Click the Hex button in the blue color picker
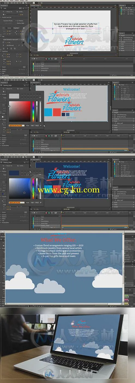Screen dimensions: 135x383 32,202
